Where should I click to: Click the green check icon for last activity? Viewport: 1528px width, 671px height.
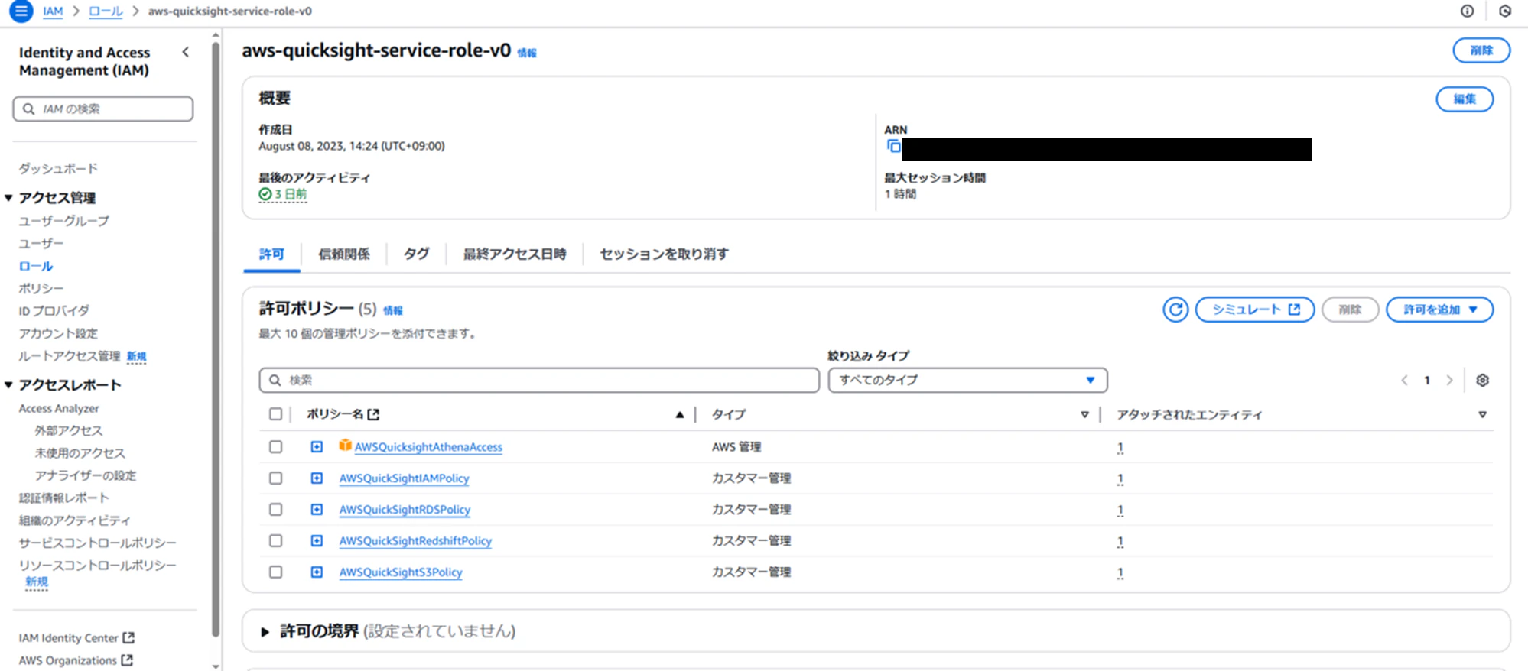click(265, 194)
